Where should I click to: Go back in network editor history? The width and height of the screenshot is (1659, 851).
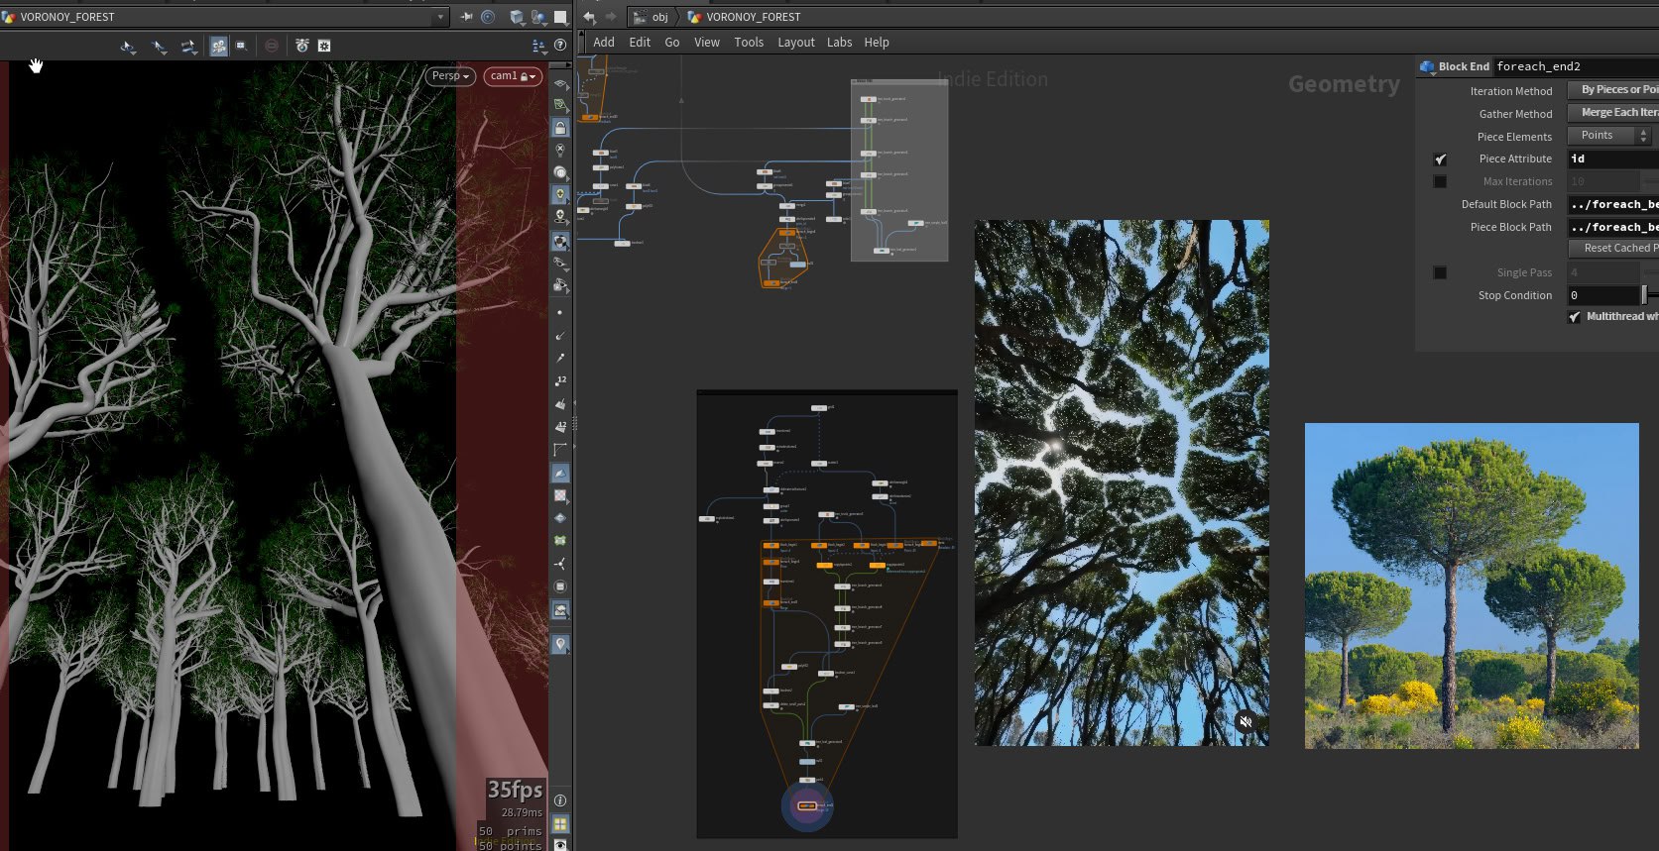(x=589, y=17)
